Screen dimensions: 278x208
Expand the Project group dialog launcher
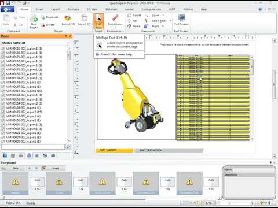coord(90,31)
